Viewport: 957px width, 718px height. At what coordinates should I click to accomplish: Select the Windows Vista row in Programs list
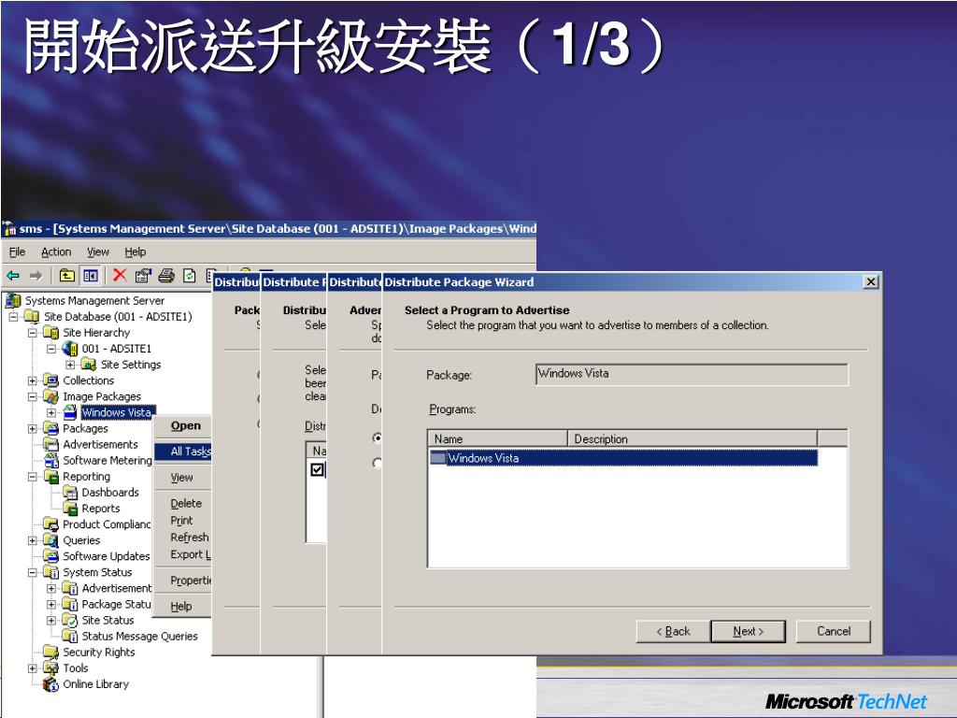coord(623,458)
